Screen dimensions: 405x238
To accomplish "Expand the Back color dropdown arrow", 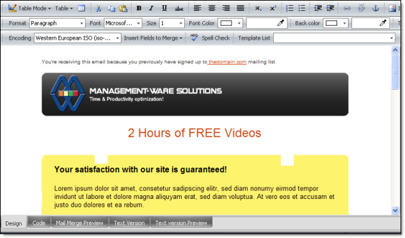I will (344, 23).
